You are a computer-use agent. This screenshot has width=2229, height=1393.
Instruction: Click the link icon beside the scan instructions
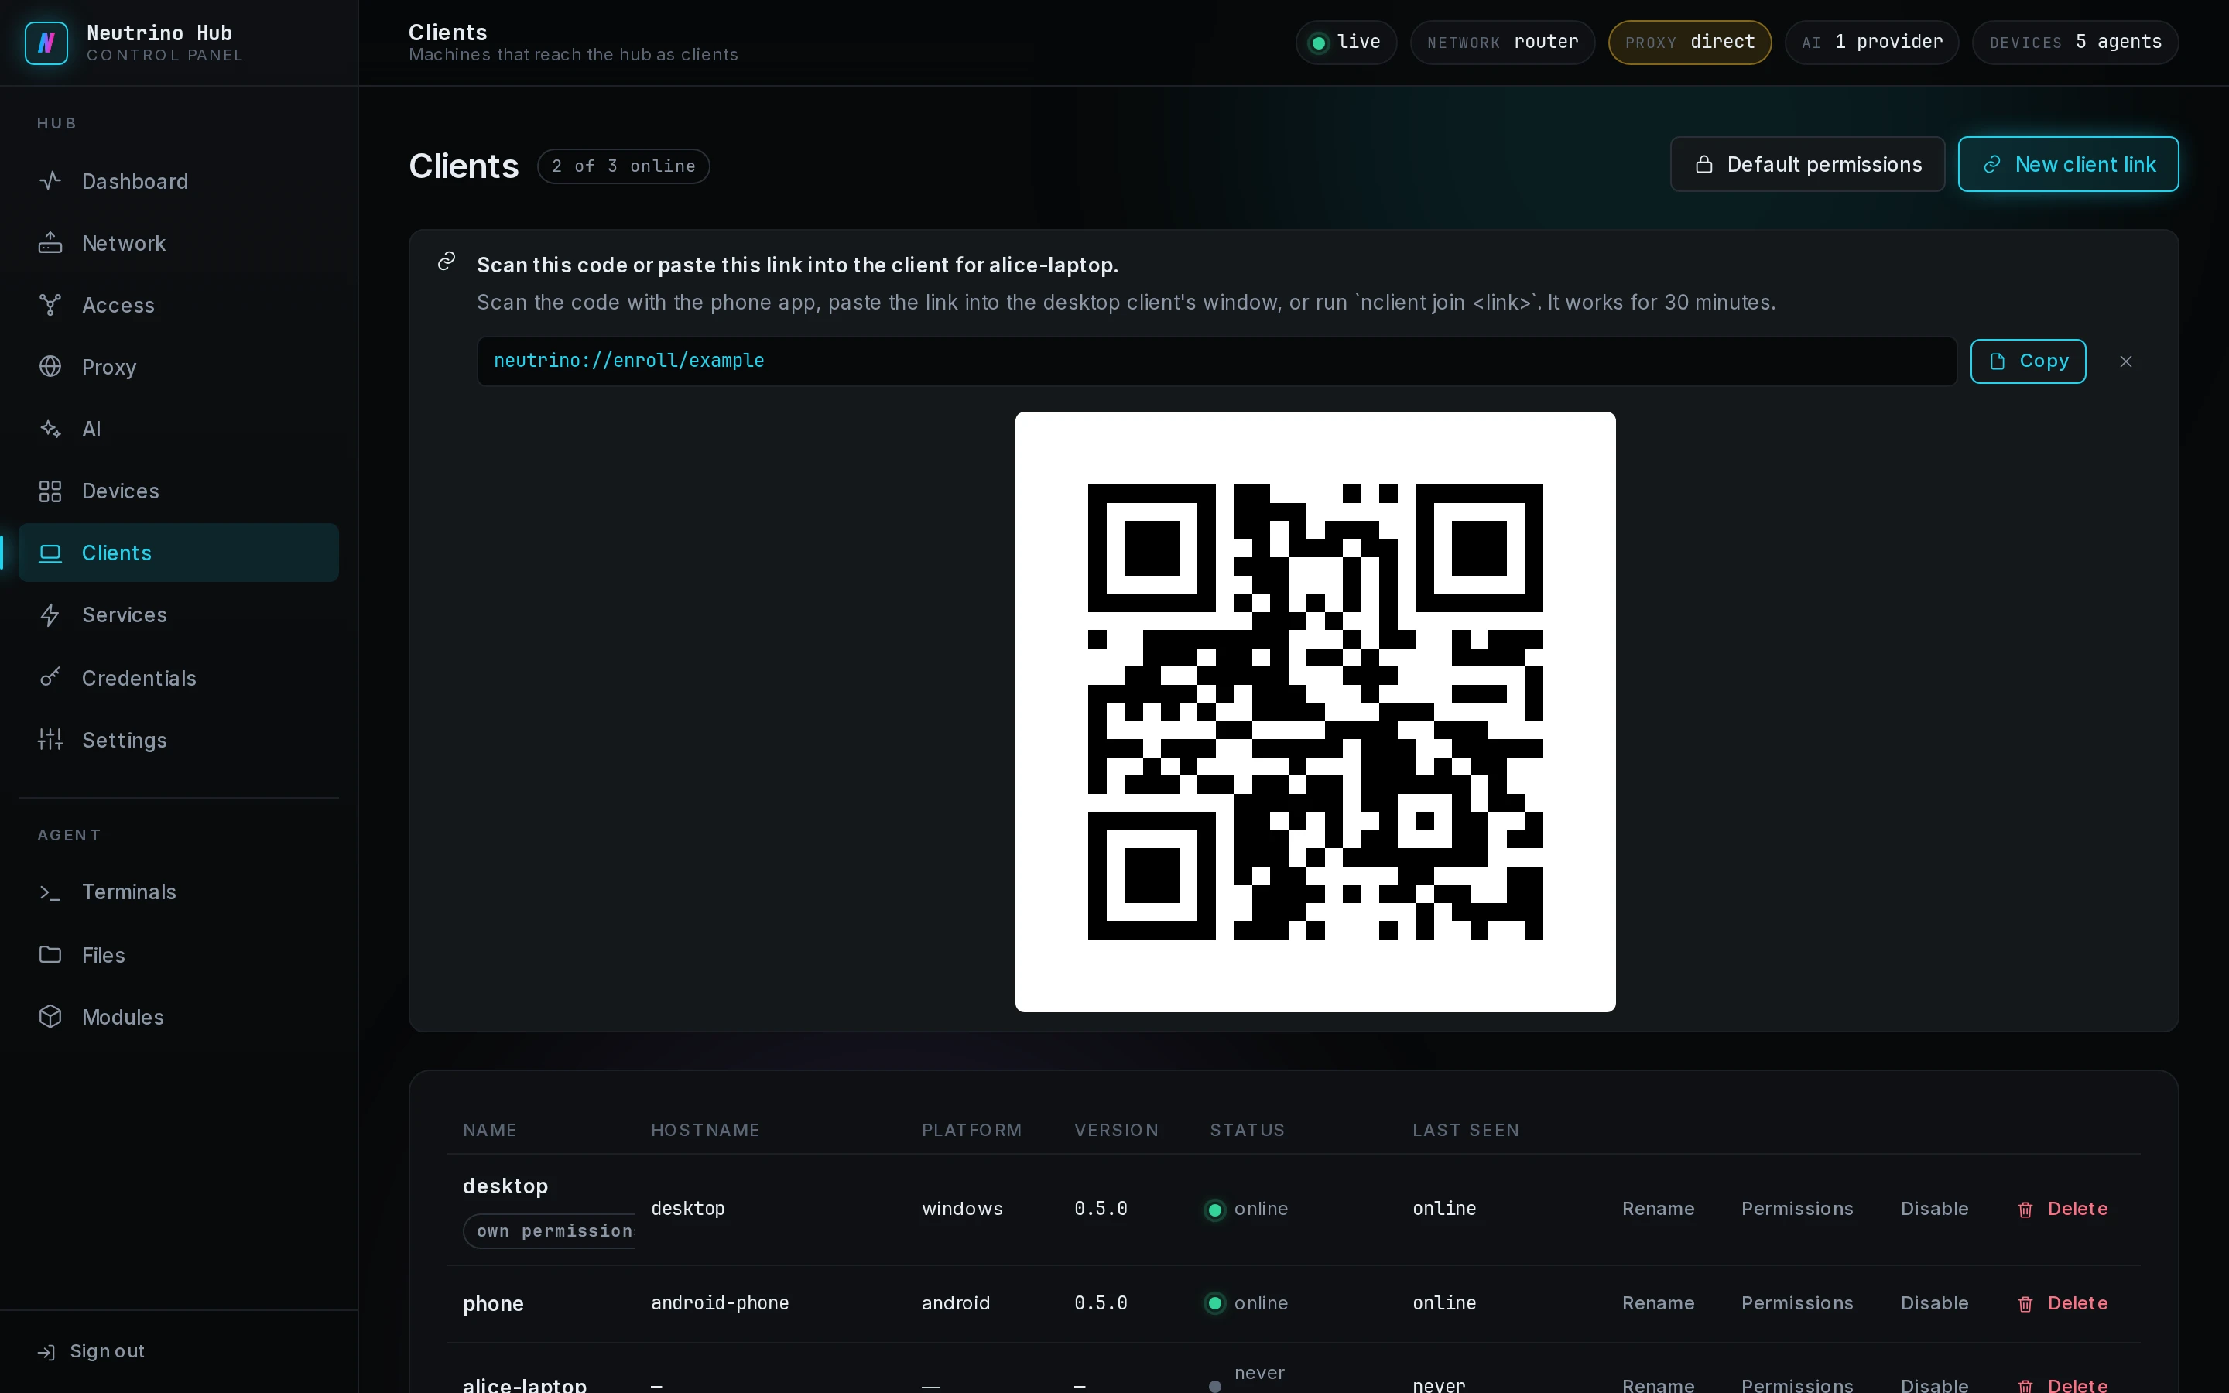(447, 262)
